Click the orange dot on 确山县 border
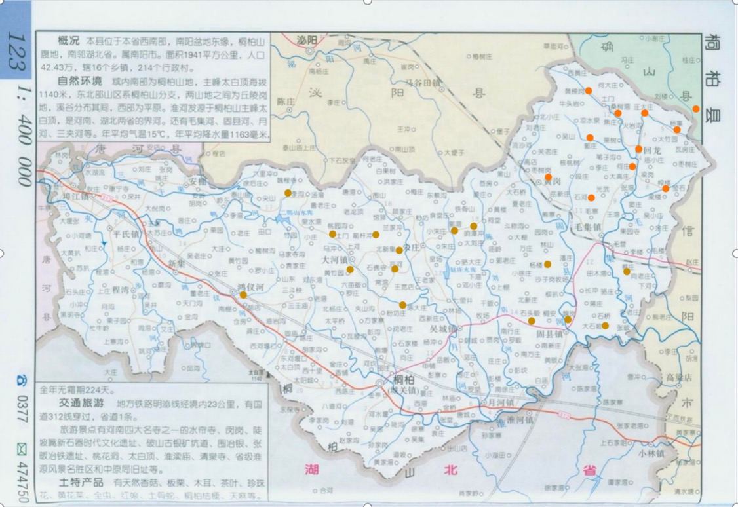This screenshot has width=738, height=507. [696, 109]
